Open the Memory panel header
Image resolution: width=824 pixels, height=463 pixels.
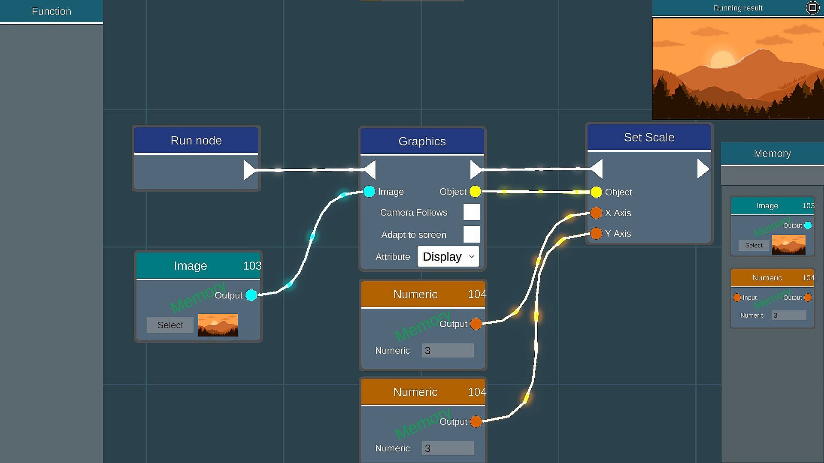pyautogui.click(x=772, y=153)
